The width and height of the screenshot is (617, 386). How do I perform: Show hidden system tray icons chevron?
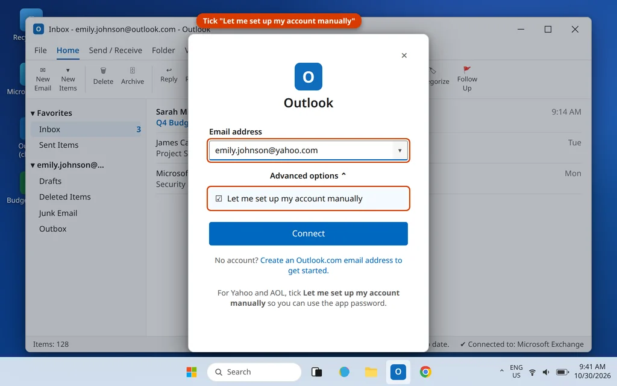[x=501, y=371]
